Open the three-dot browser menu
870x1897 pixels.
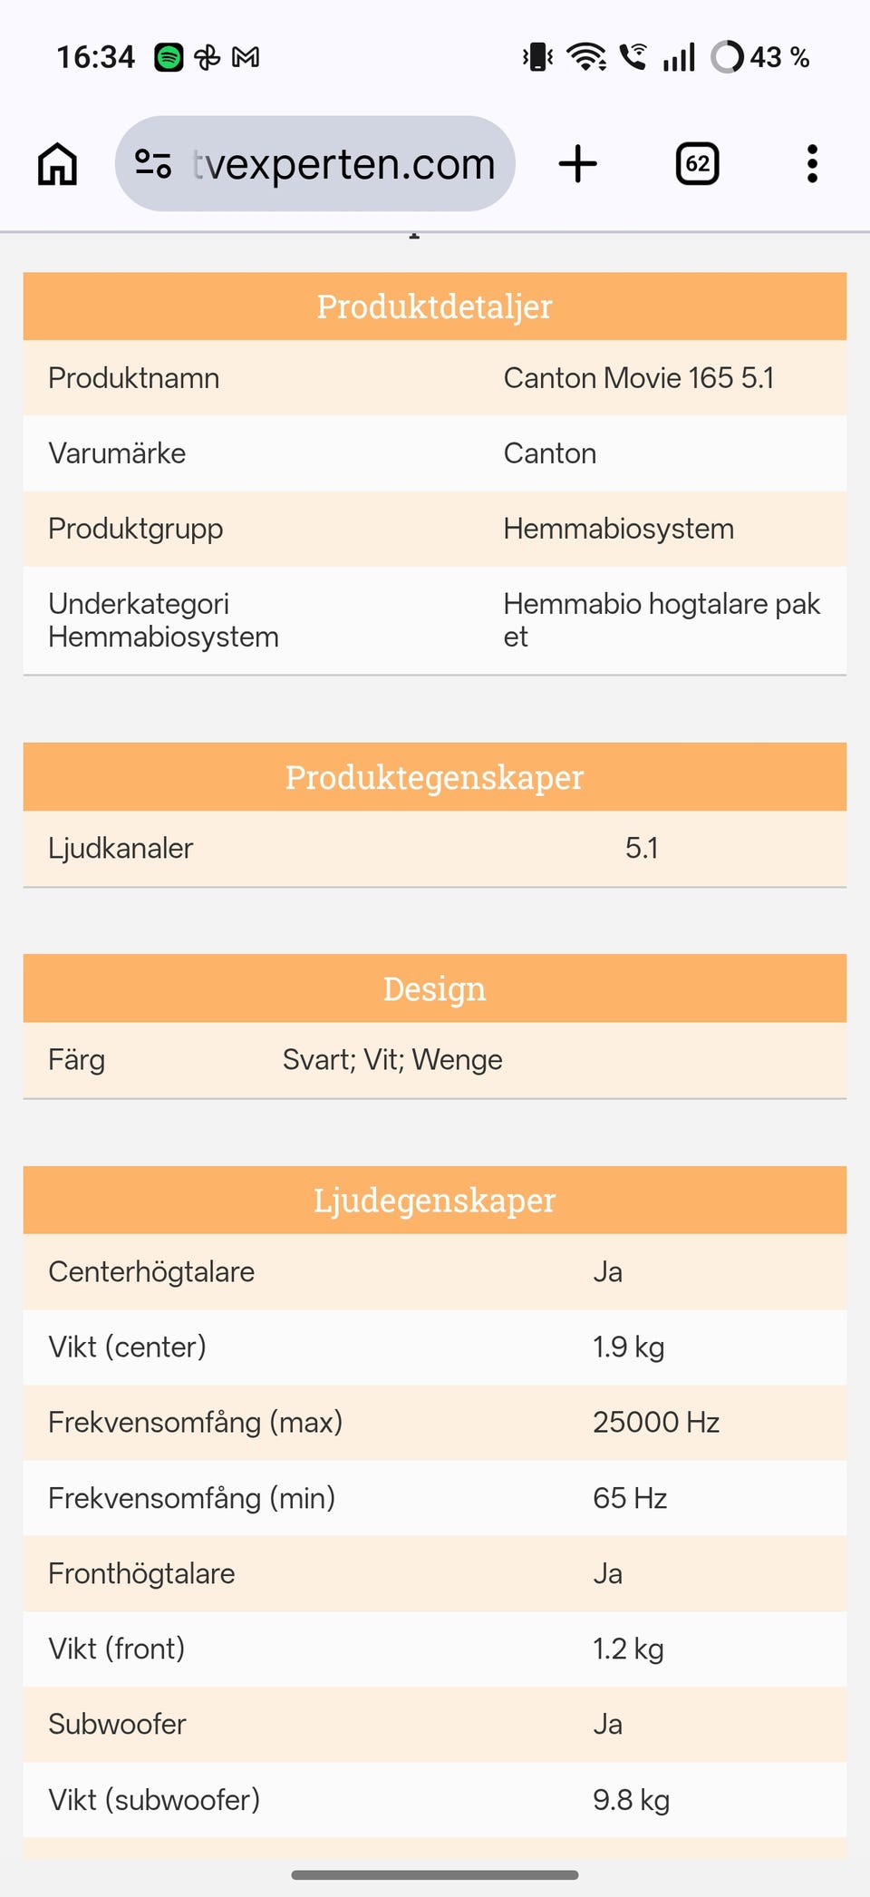tap(812, 164)
